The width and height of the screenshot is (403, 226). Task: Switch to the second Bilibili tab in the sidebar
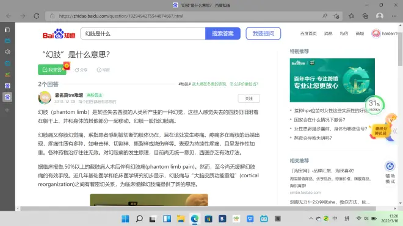7,63
